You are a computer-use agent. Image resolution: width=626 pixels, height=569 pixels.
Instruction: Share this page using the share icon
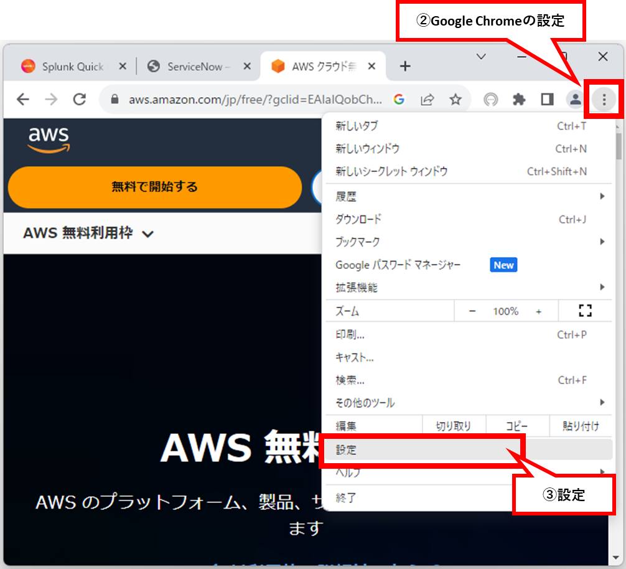click(427, 99)
